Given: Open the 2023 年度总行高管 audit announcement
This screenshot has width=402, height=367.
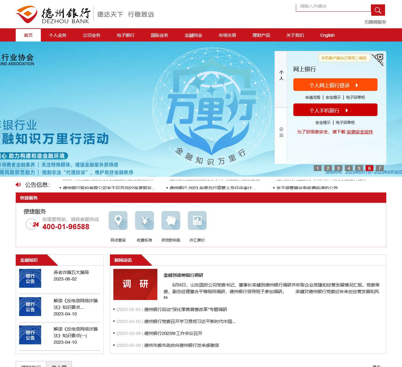Looking at the screenshot, I should pos(213,188).
